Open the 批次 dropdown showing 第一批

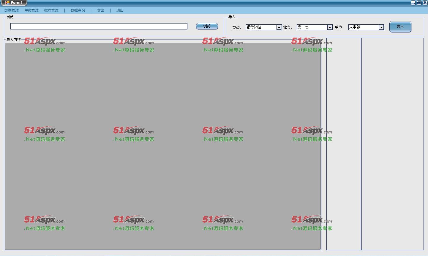coord(329,27)
